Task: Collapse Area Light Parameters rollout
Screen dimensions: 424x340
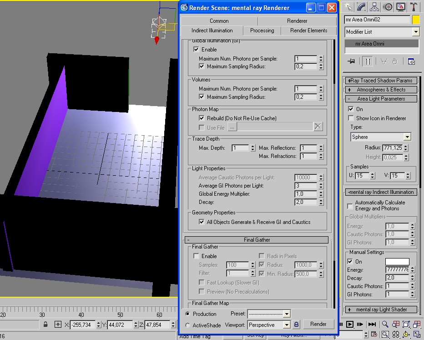Action: pos(381,99)
